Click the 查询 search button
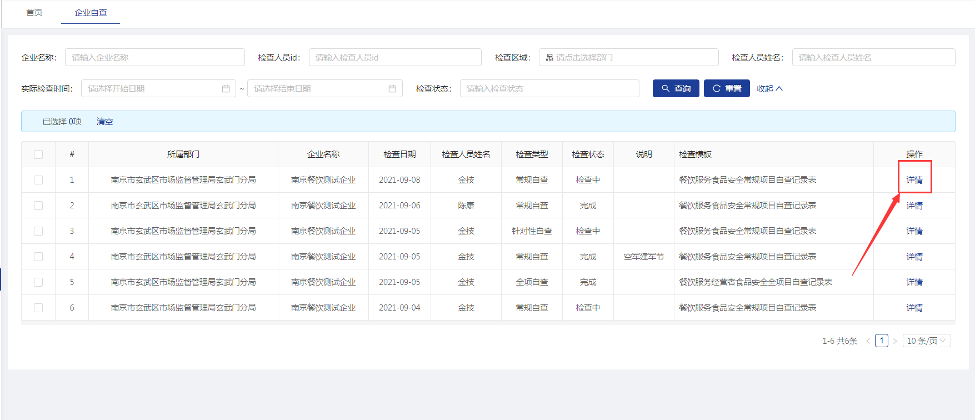 tap(676, 88)
